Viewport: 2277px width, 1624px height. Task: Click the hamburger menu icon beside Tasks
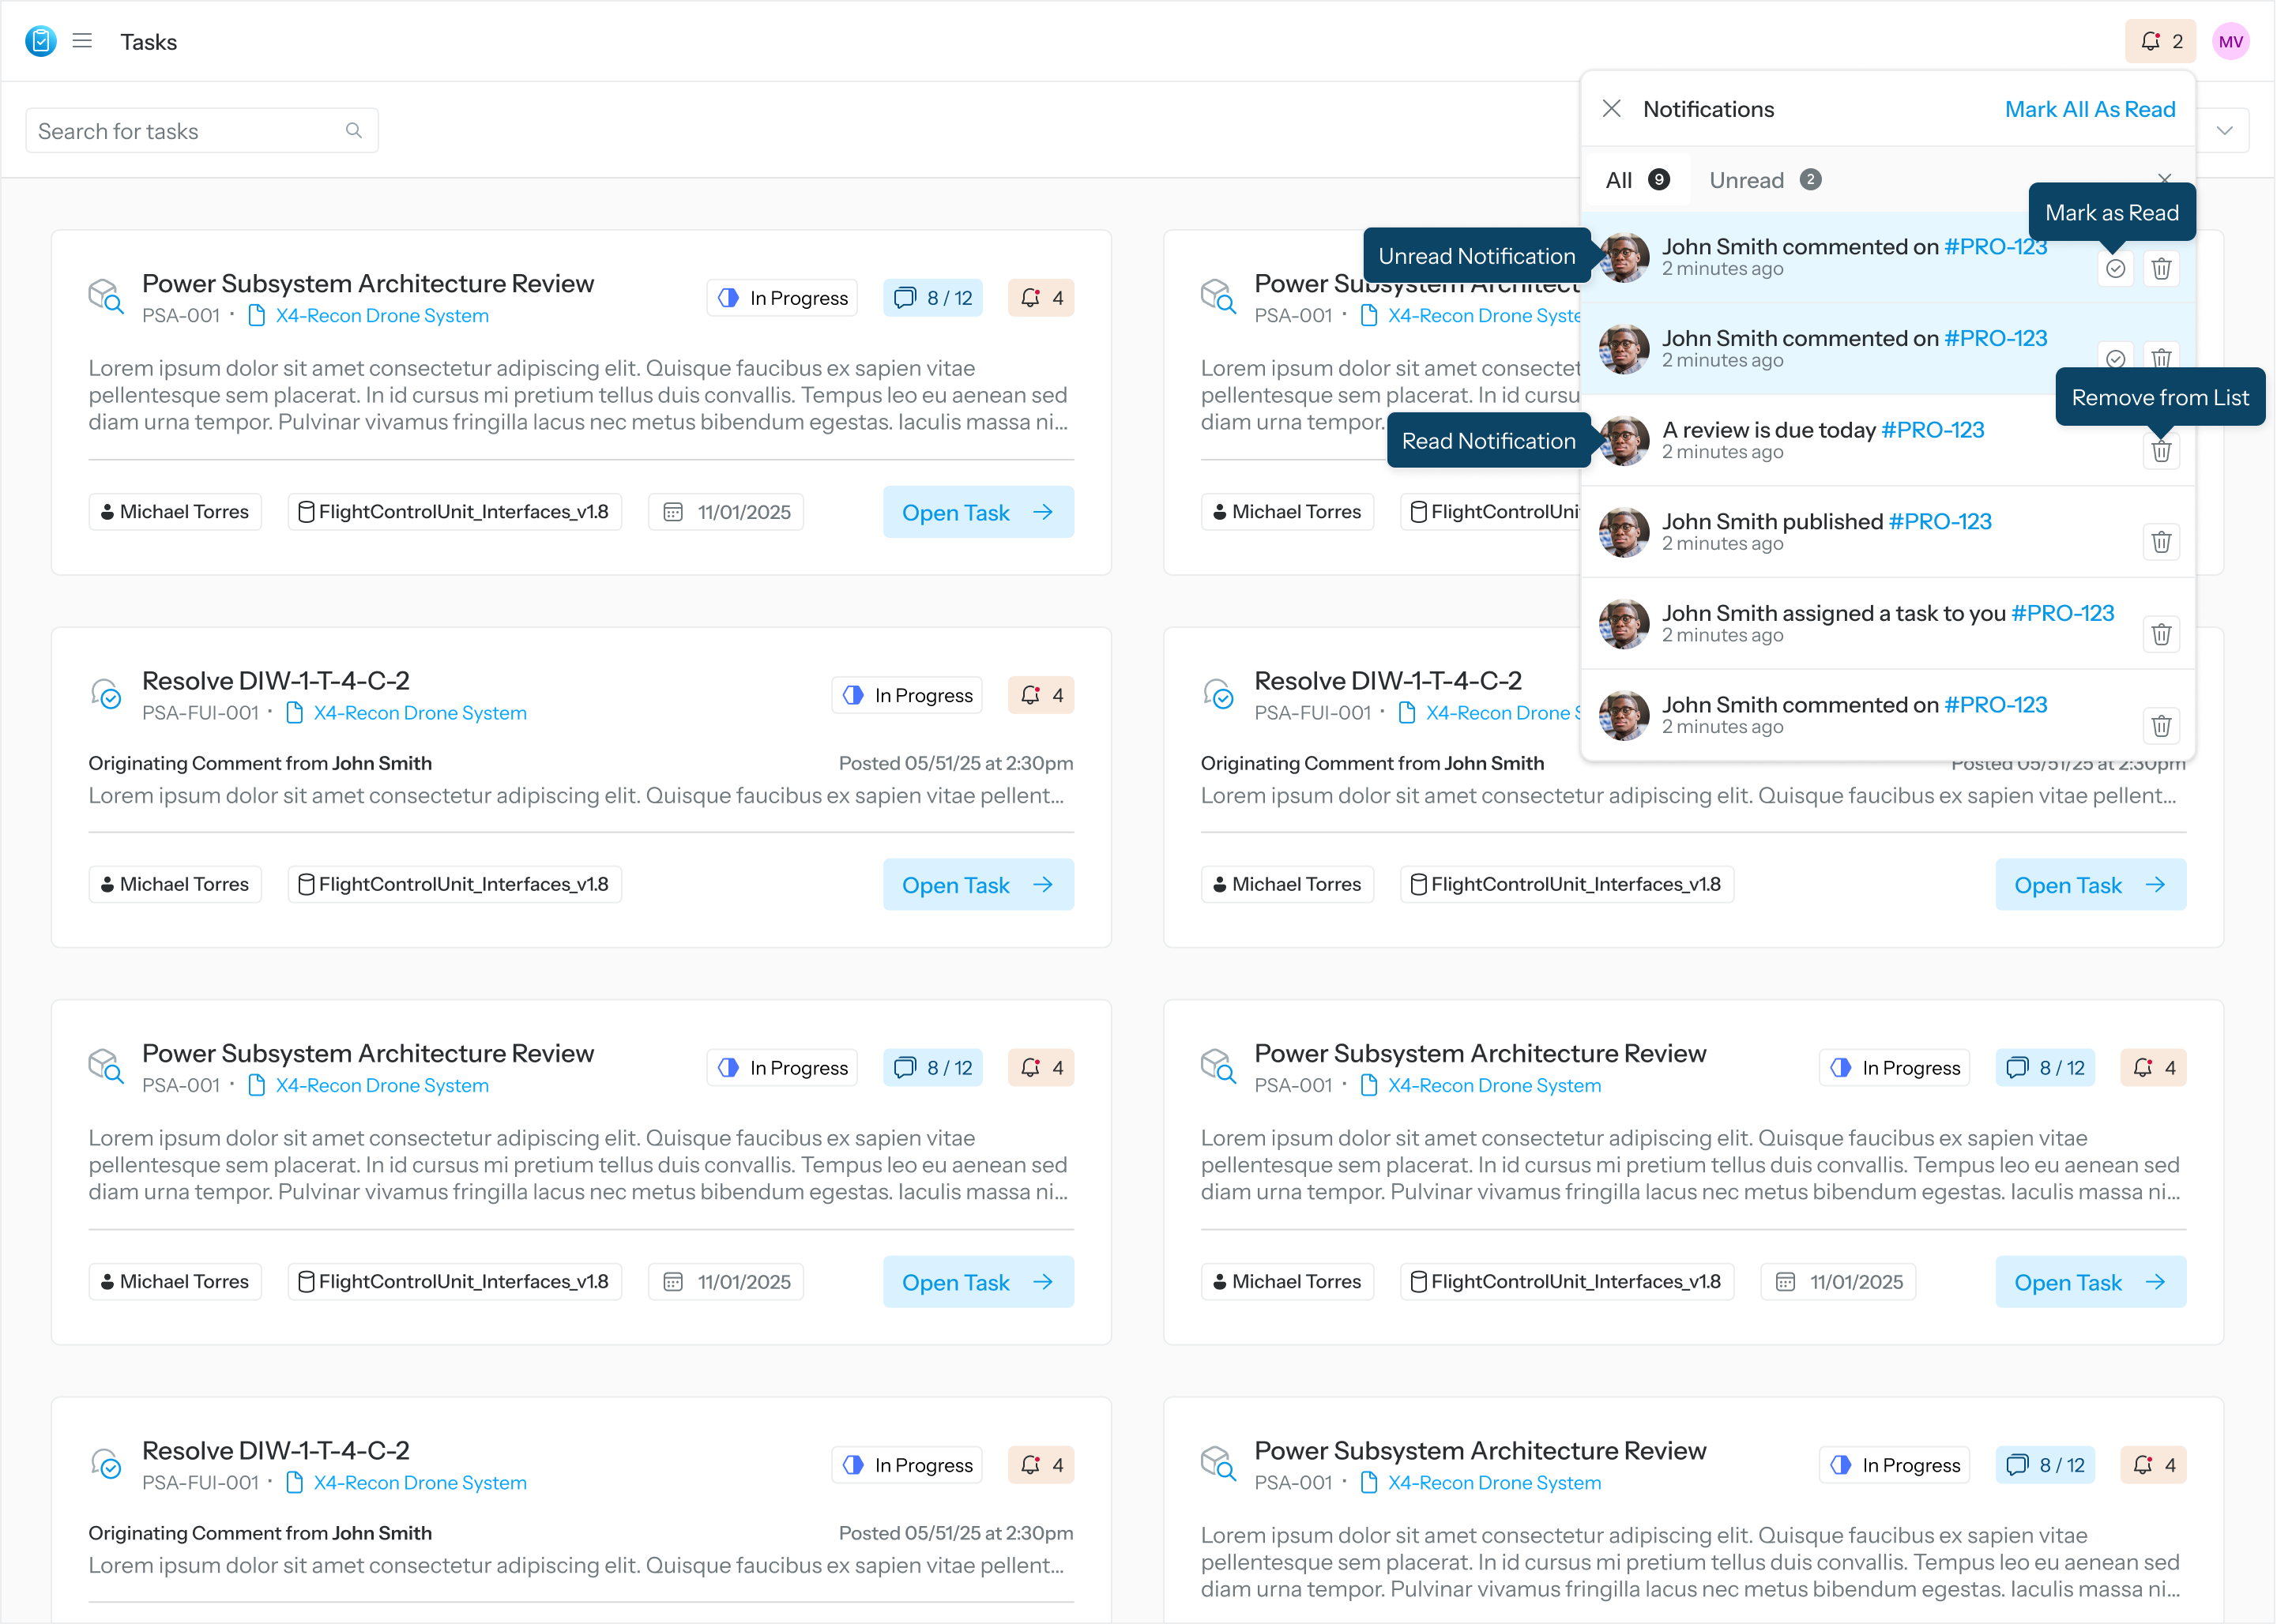click(82, 41)
